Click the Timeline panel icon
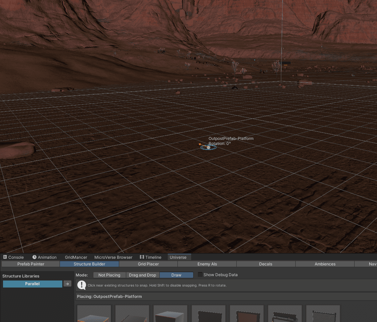The height and width of the screenshot is (322, 377). click(141, 257)
